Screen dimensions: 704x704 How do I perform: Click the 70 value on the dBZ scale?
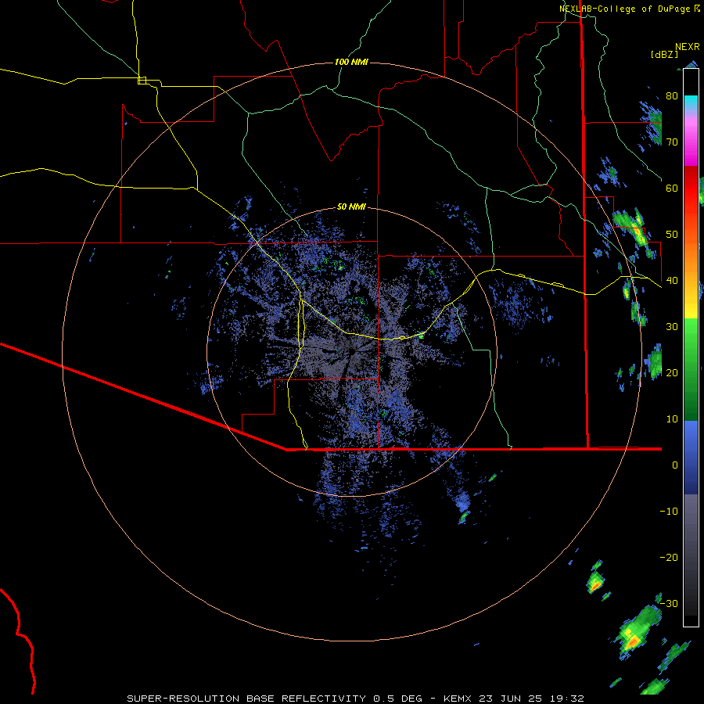672,142
